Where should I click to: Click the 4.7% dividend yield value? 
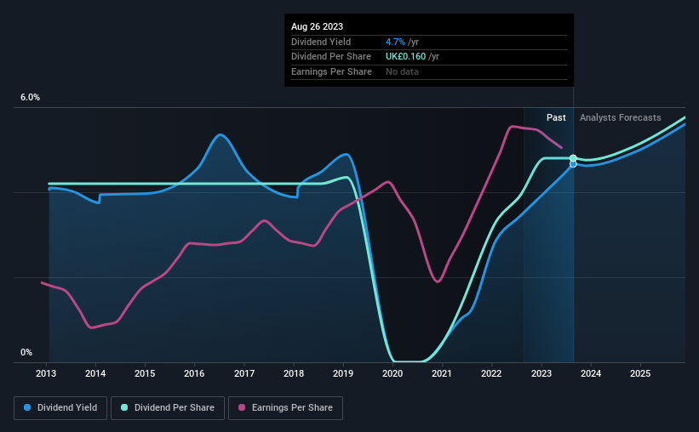point(395,42)
